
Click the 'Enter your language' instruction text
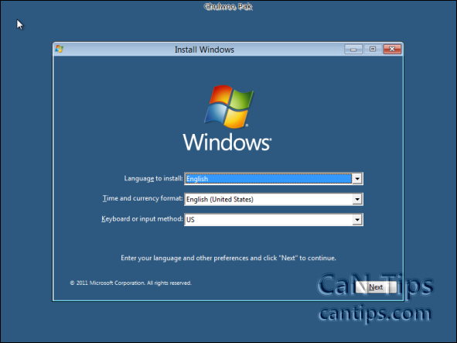(x=228, y=258)
